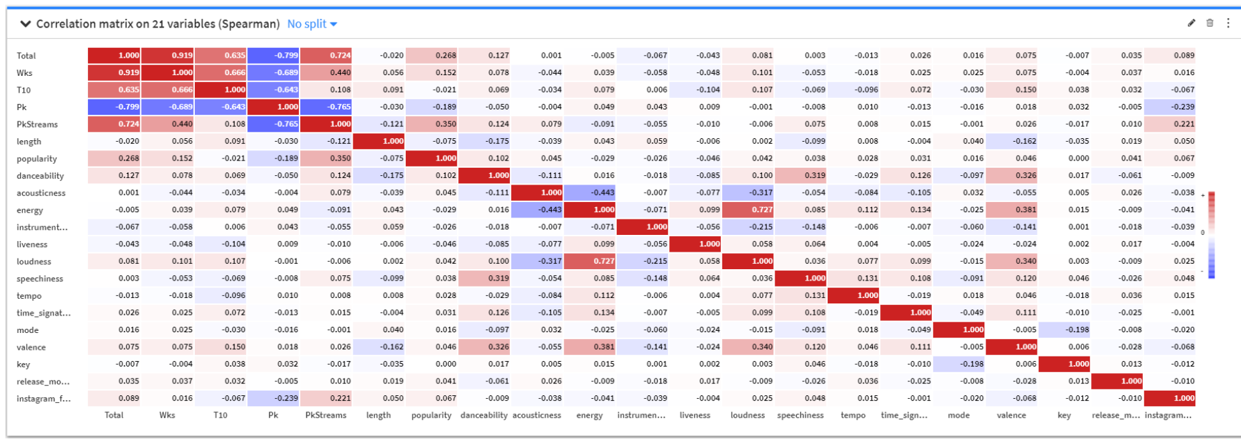Click the 0.727 cell in energy row
The width and height of the screenshot is (1241, 439).
coord(748,210)
